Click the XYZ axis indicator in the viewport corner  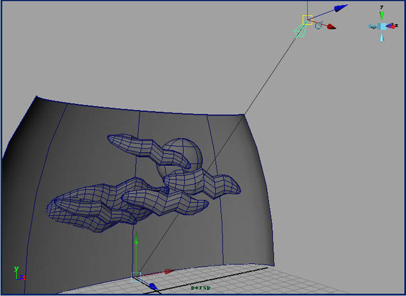coord(19,273)
